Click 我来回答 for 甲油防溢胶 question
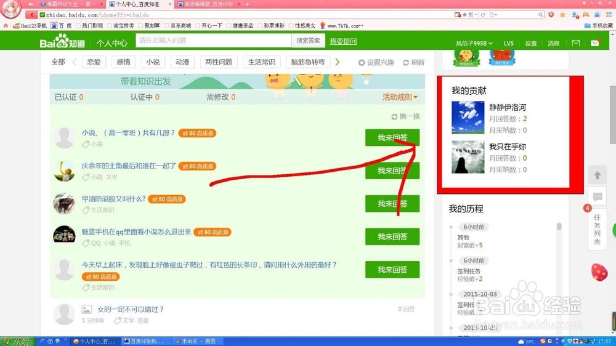616x346 pixels. click(x=392, y=203)
